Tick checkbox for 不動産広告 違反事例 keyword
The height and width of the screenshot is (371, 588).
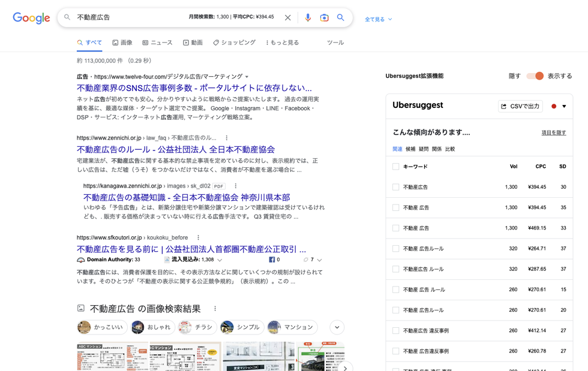[395, 331]
